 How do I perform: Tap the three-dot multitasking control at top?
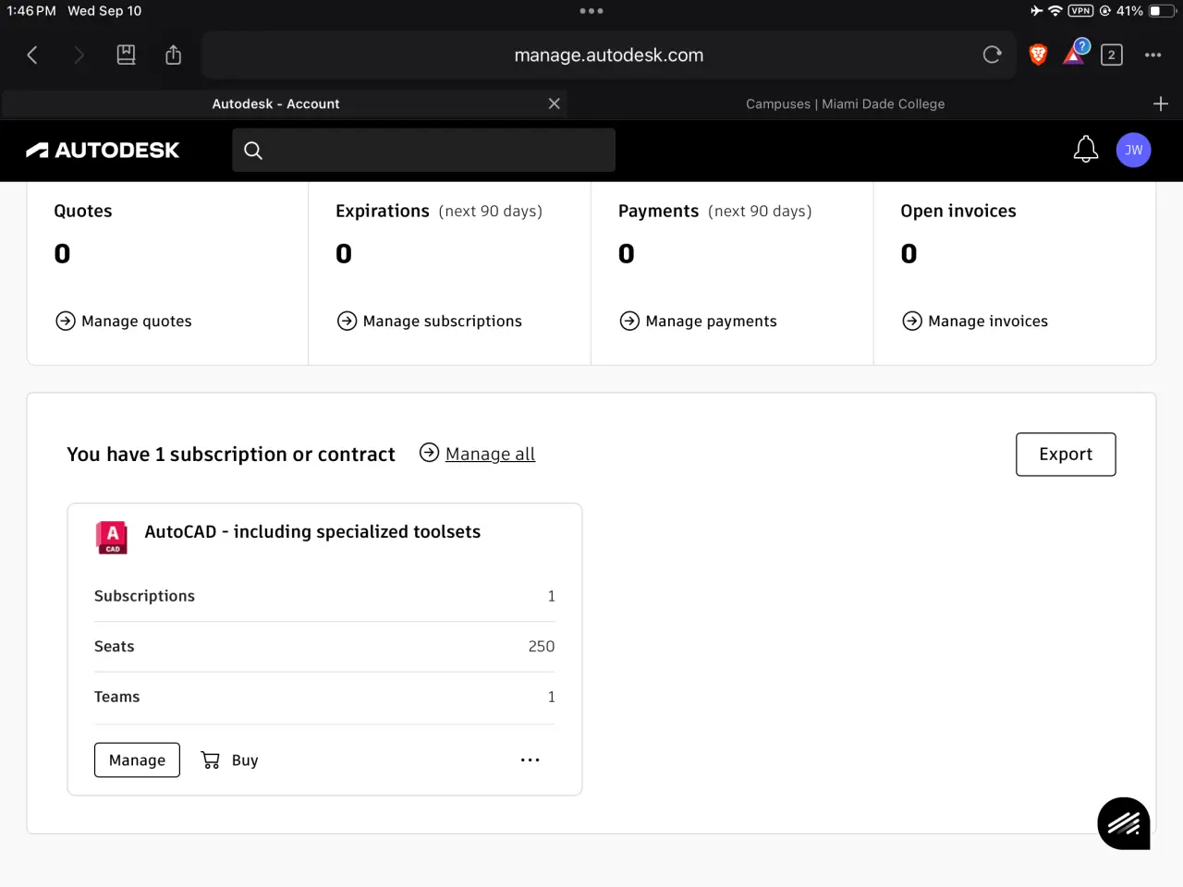click(591, 11)
